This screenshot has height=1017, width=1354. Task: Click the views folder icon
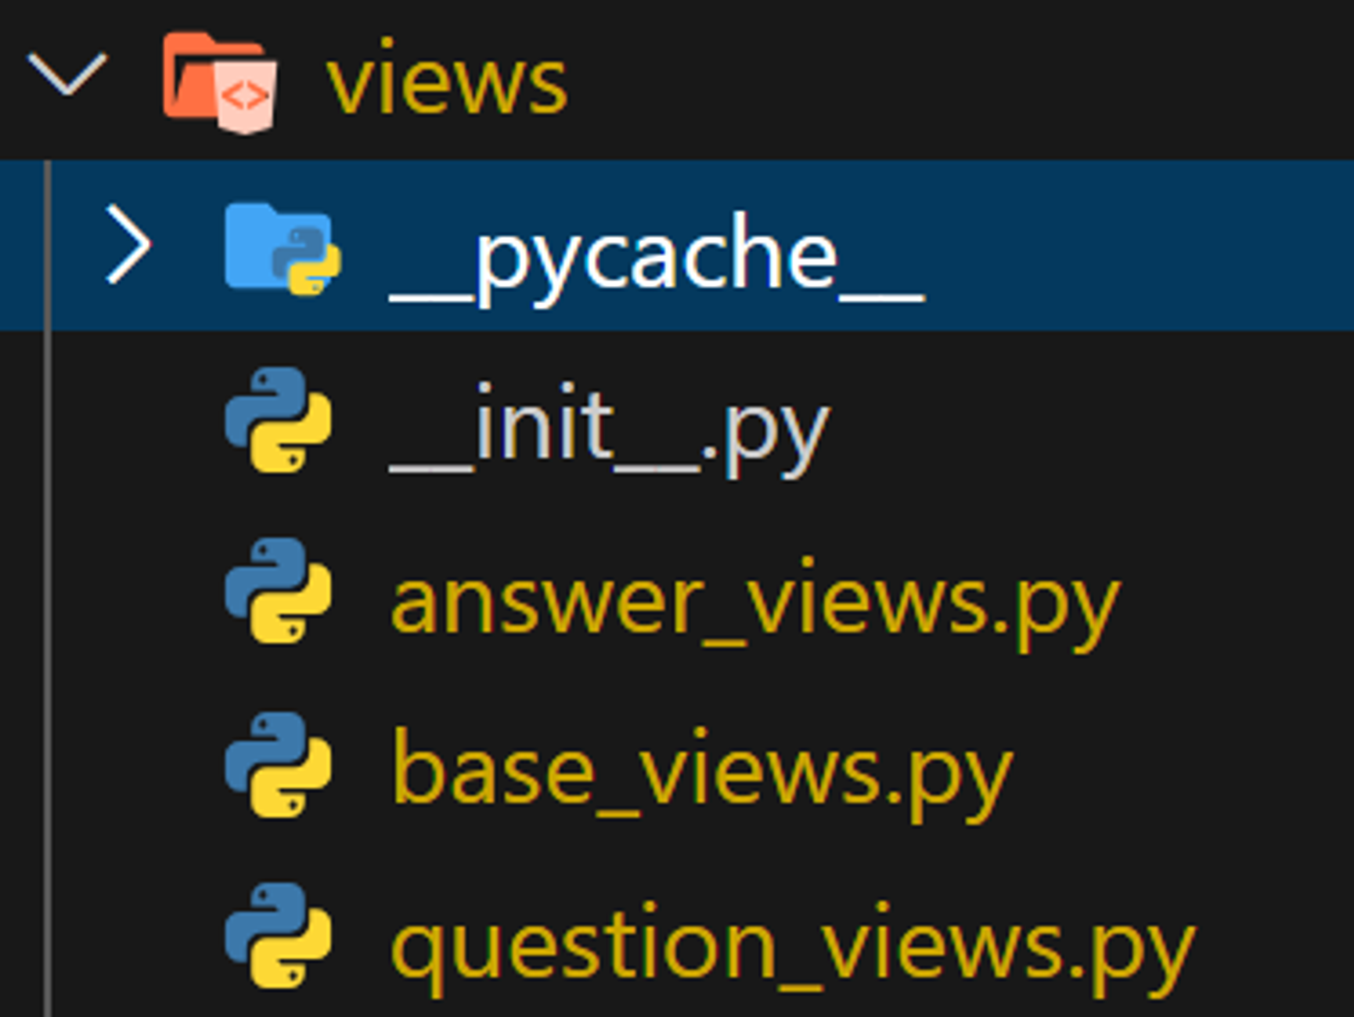click(x=219, y=82)
